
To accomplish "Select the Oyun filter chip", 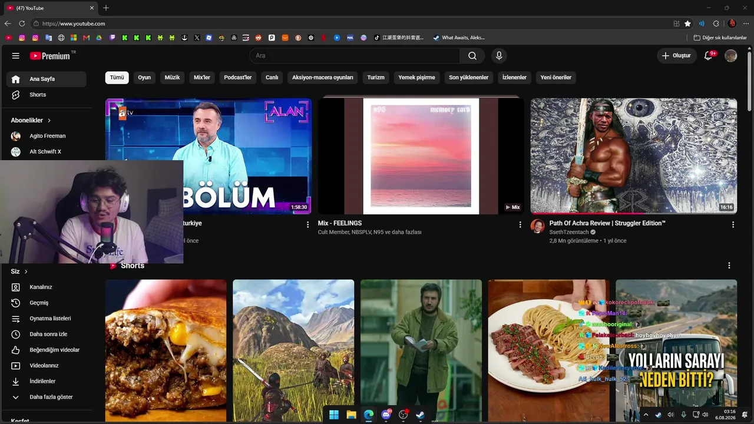I will tap(144, 77).
